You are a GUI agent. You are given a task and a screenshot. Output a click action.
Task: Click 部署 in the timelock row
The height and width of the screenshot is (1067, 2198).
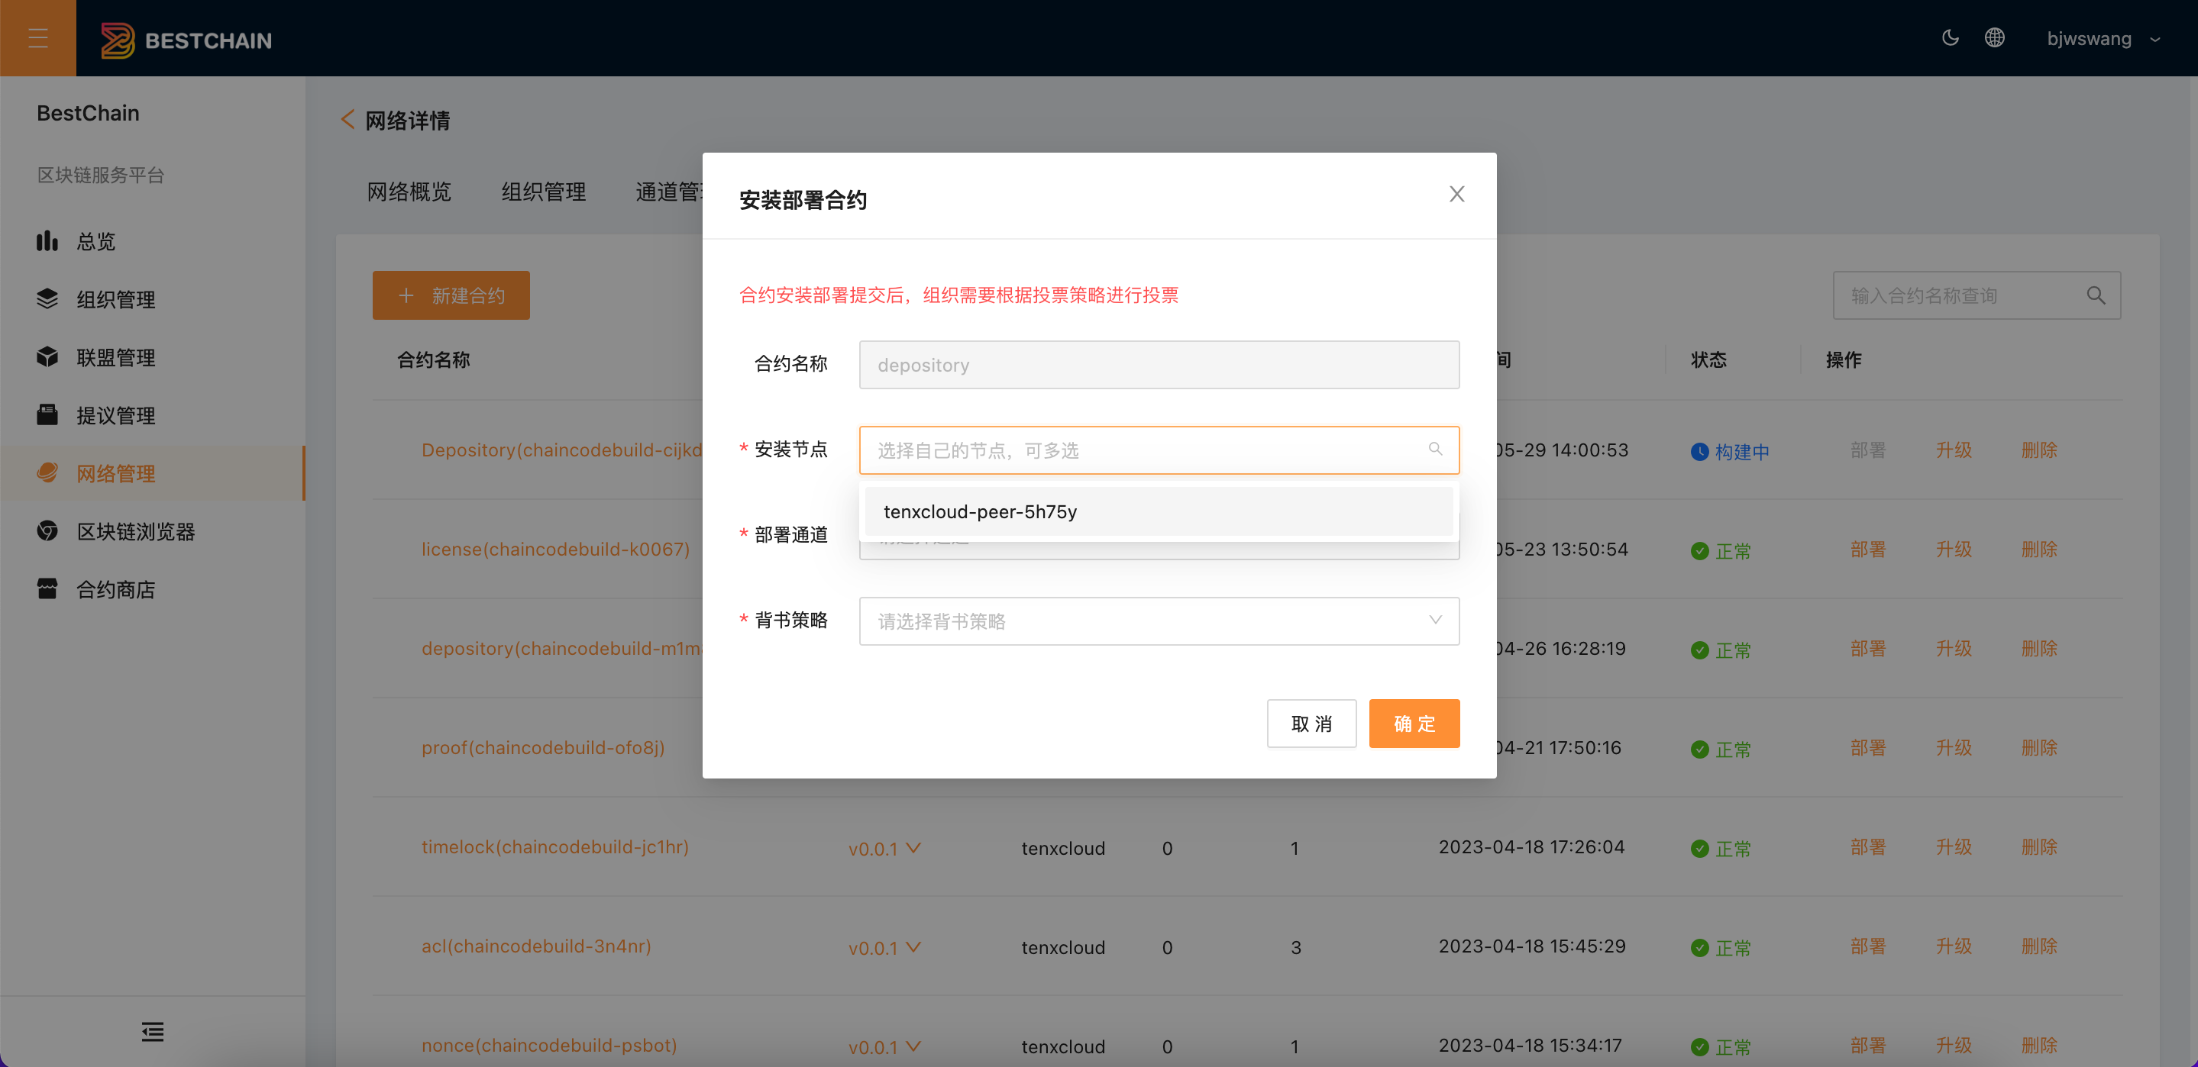pyautogui.click(x=1869, y=847)
